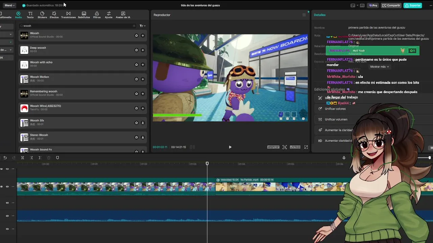The height and width of the screenshot is (243, 433).
Task: Select the 1ra Partida .mp4 clip
Action: pos(281,187)
